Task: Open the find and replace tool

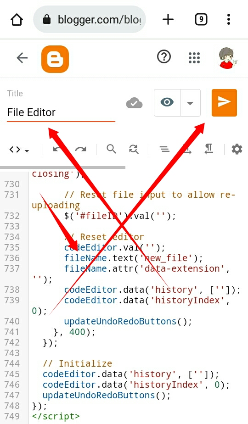Action: [134, 149]
